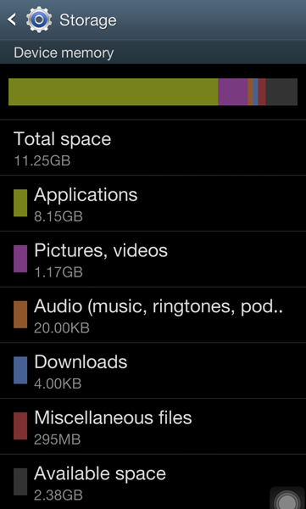Open Pictures, videos storage entry
This screenshot has height=509, width=306.
(x=153, y=259)
